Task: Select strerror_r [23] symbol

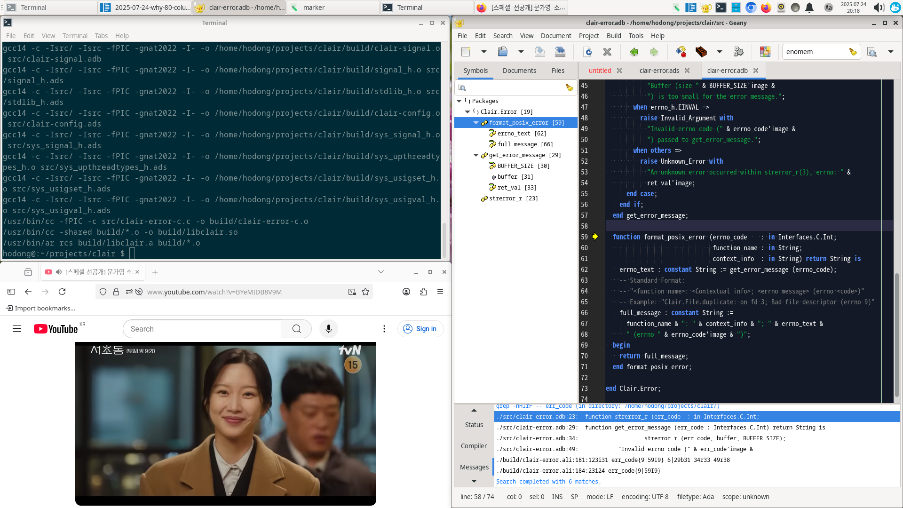Action: pyautogui.click(x=514, y=198)
